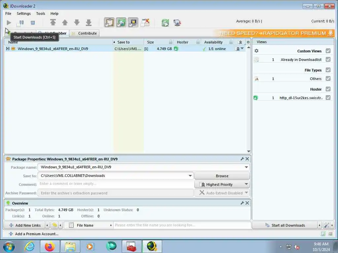The height and width of the screenshot is (253, 338).
Task: Stop all downloads via the stop icon
Action: (33, 23)
